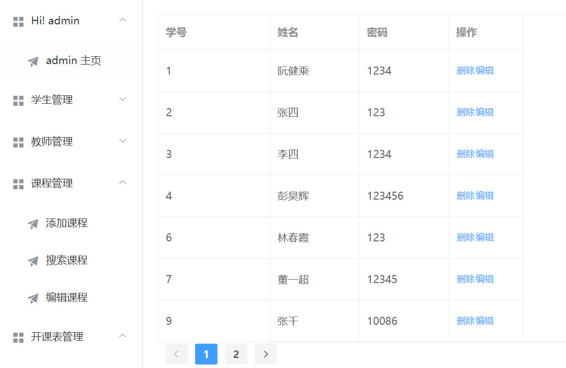Collapse the 课程管理 submenu chevron

point(123,183)
